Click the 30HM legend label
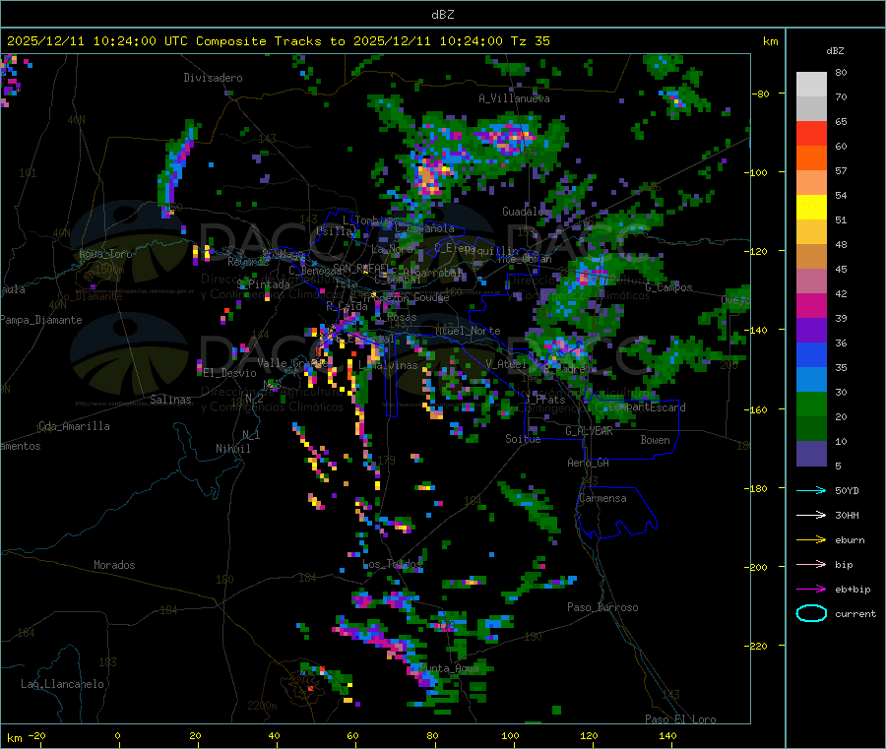 pos(847,515)
